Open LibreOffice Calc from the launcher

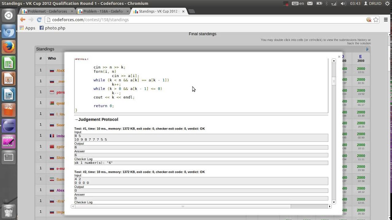9,63
